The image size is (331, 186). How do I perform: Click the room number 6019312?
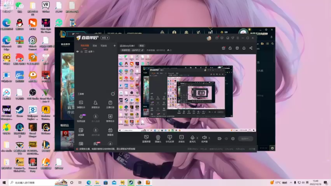[161, 50]
